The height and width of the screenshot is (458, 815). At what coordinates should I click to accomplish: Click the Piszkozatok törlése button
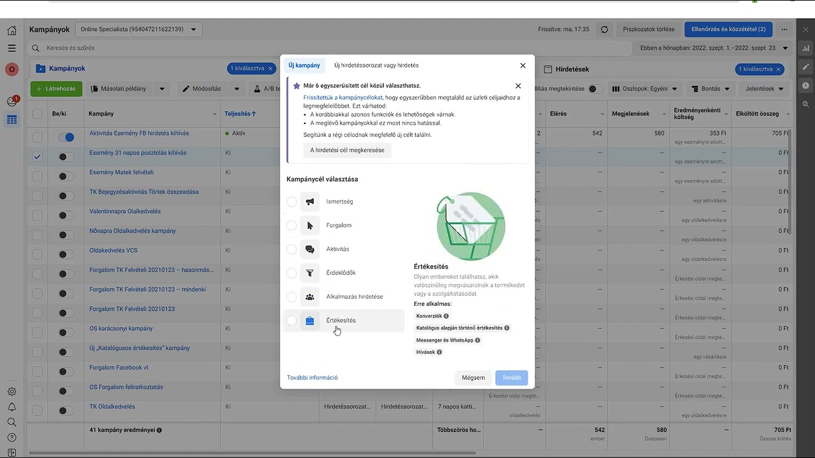point(648,29)
